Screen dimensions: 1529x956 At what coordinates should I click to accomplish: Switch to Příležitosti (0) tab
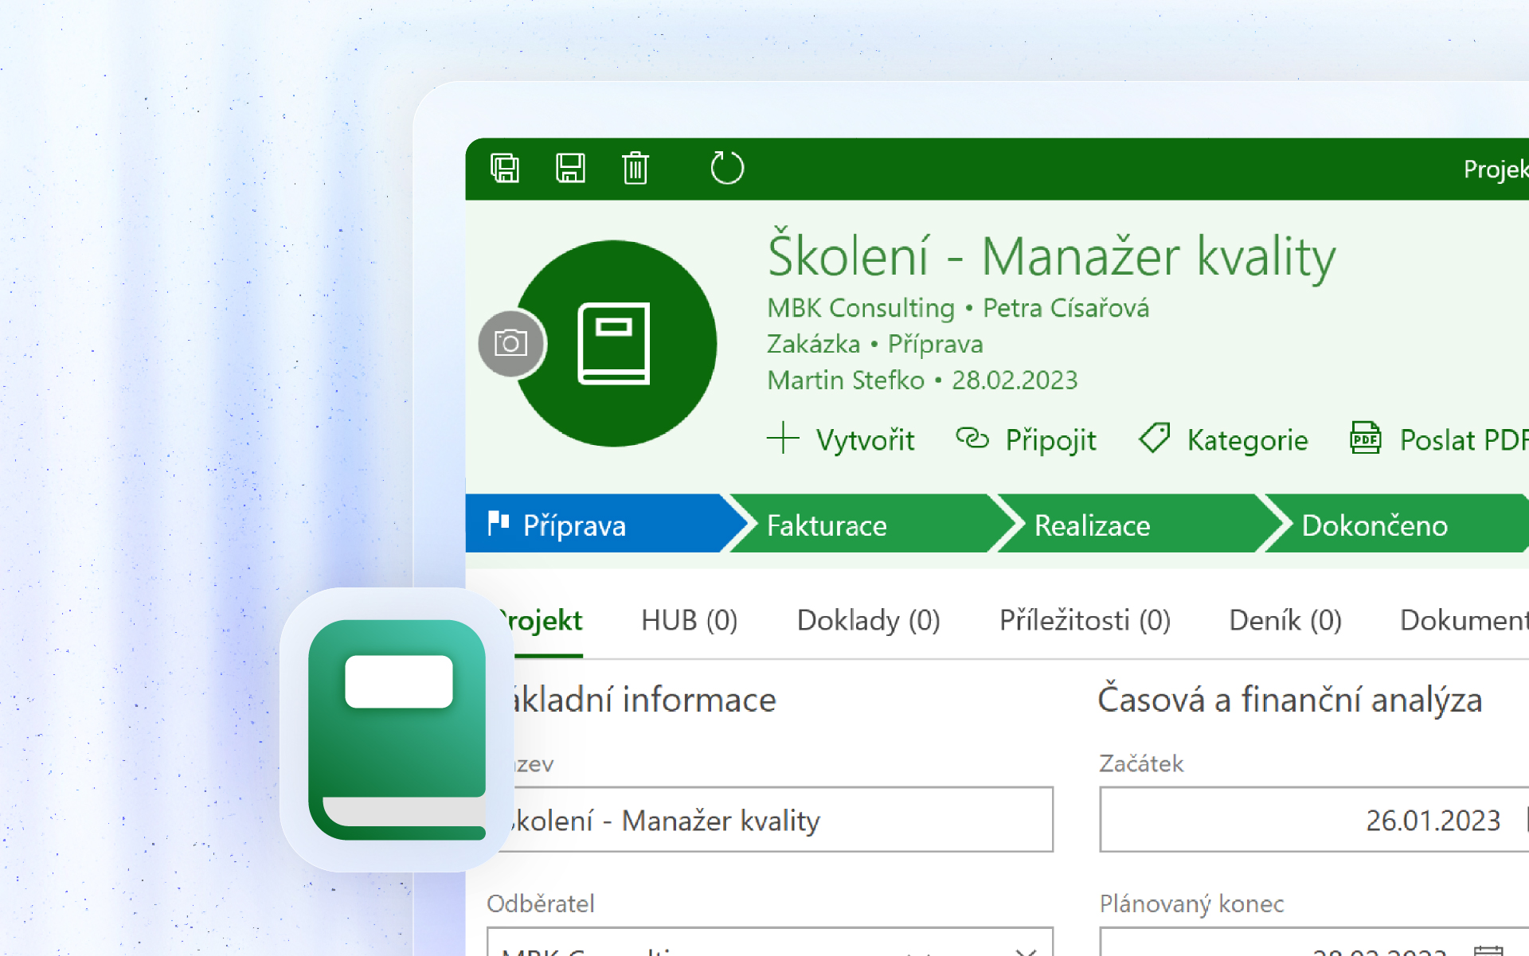(1085, 620)
